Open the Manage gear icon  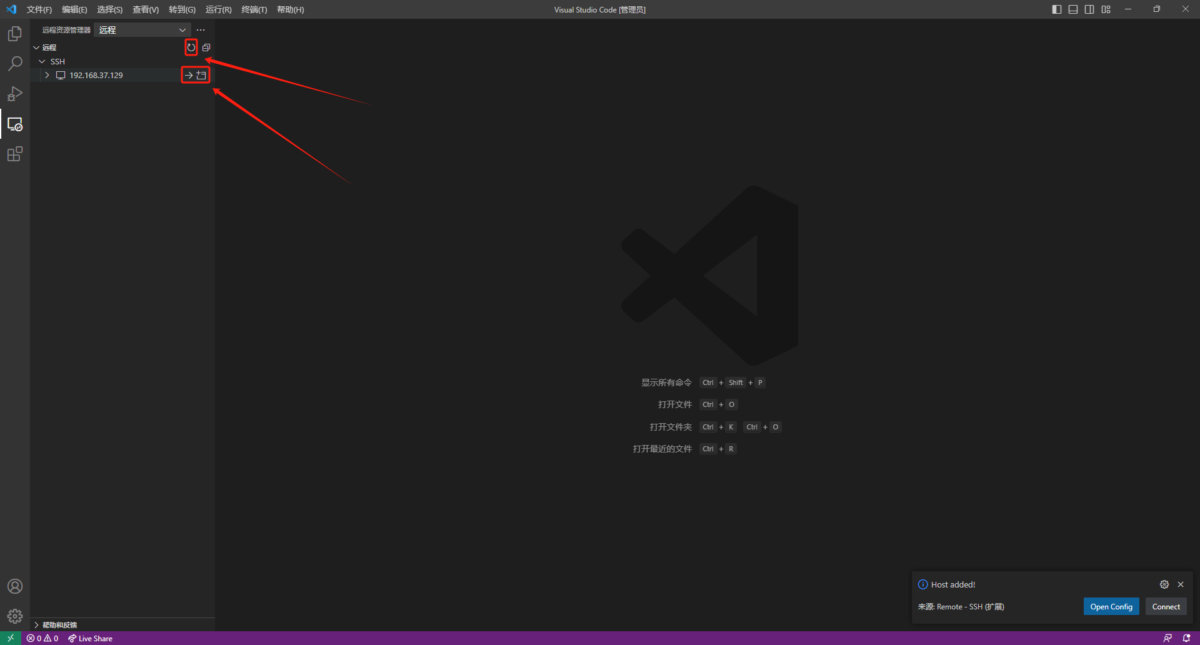[15, 616]
